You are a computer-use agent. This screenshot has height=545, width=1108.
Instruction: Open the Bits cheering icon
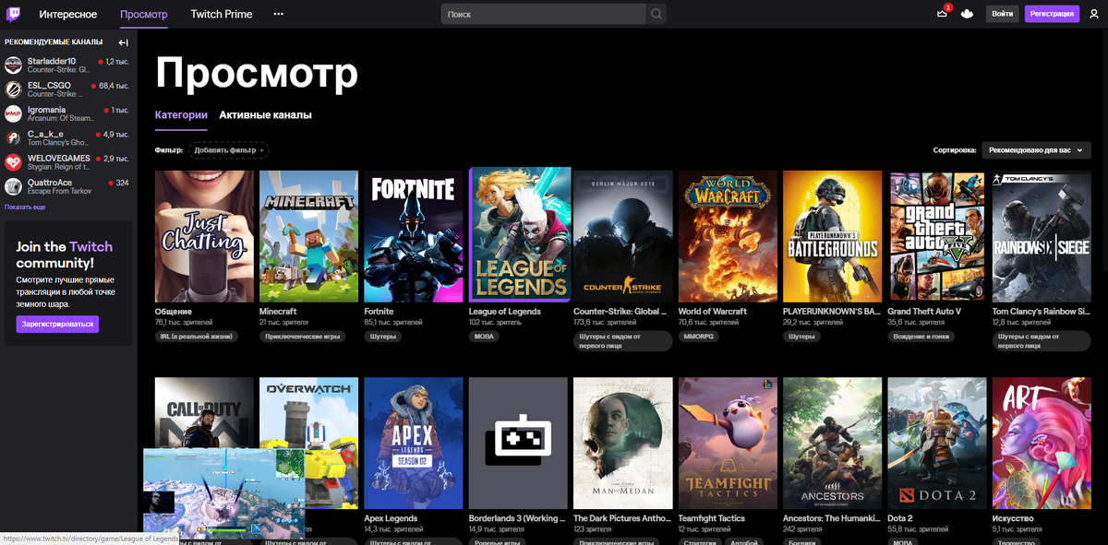tap(967, 14)
